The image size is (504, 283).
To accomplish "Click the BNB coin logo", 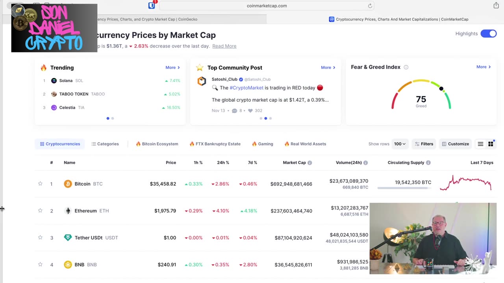I will [x=68, y=265].
